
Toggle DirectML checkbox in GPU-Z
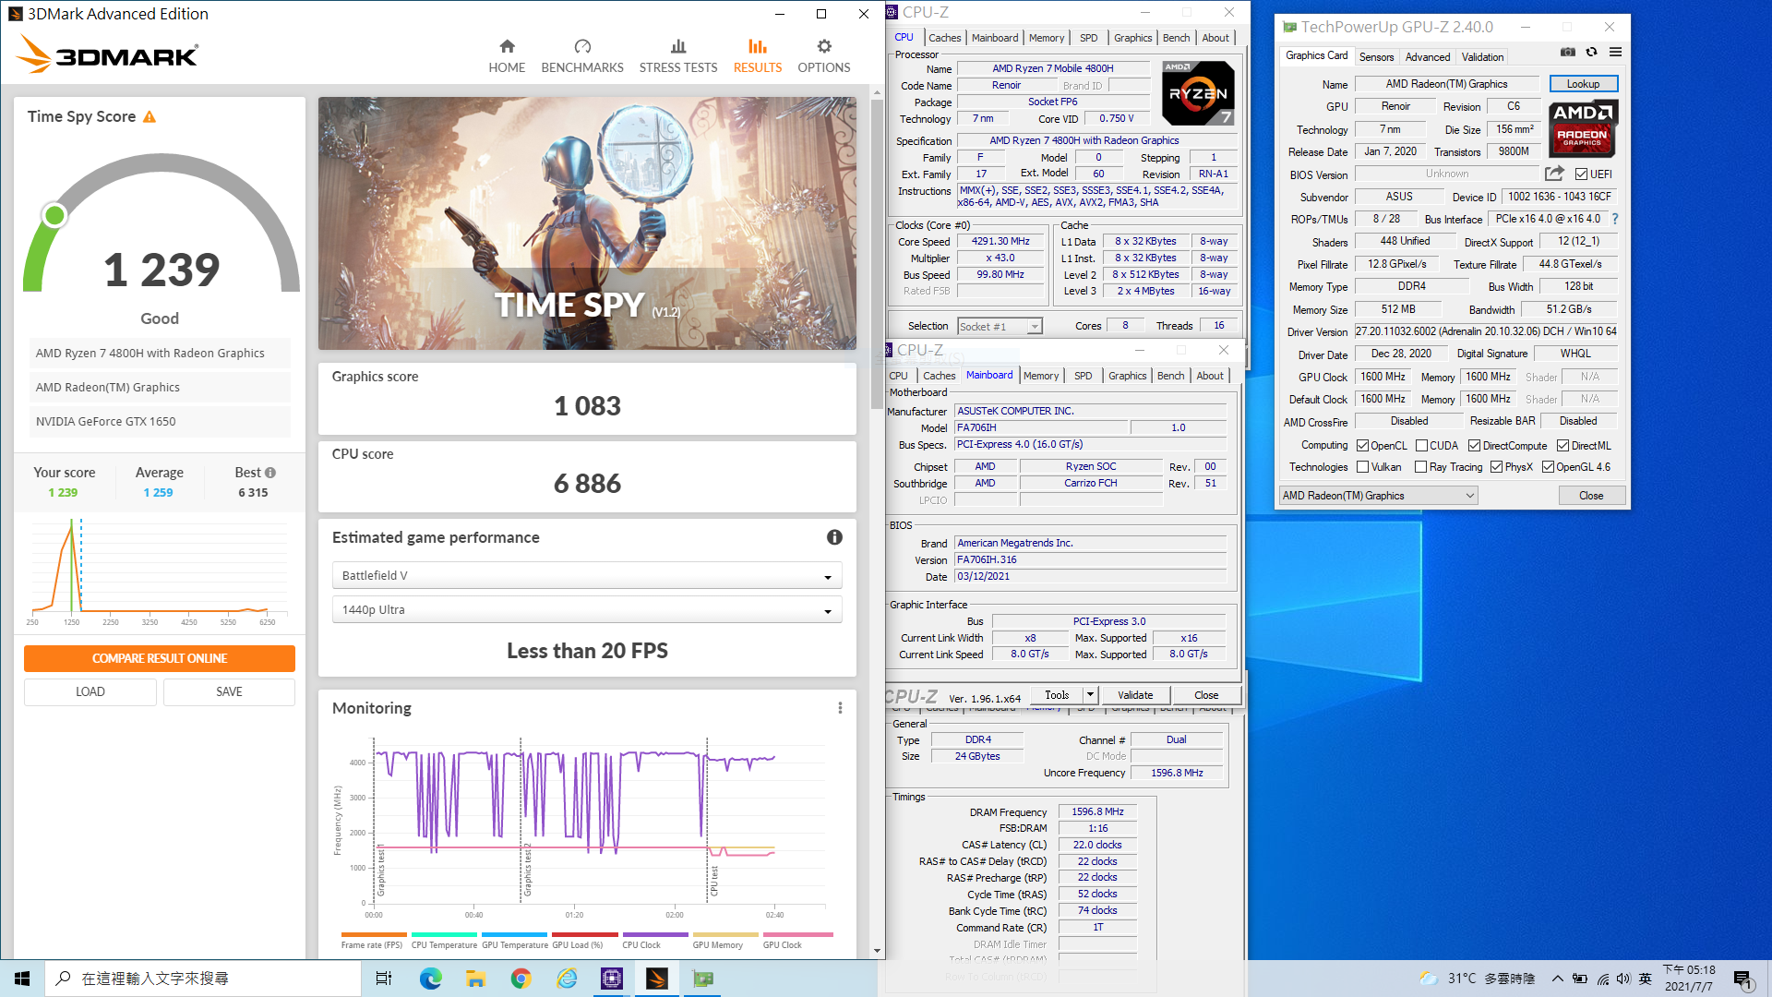pos(1562,446)
